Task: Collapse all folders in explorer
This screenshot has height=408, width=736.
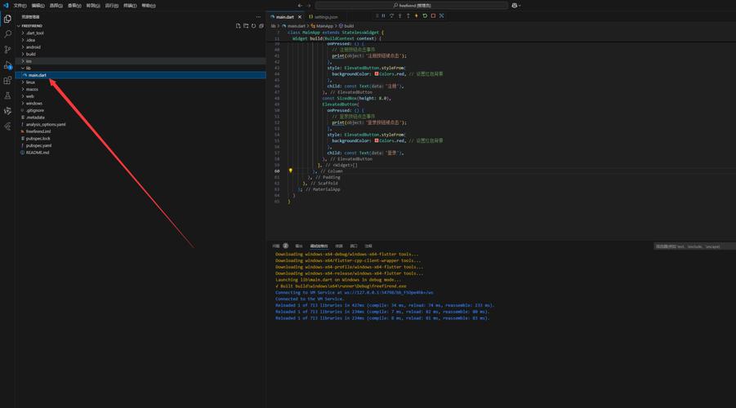Action: [261, 26]
